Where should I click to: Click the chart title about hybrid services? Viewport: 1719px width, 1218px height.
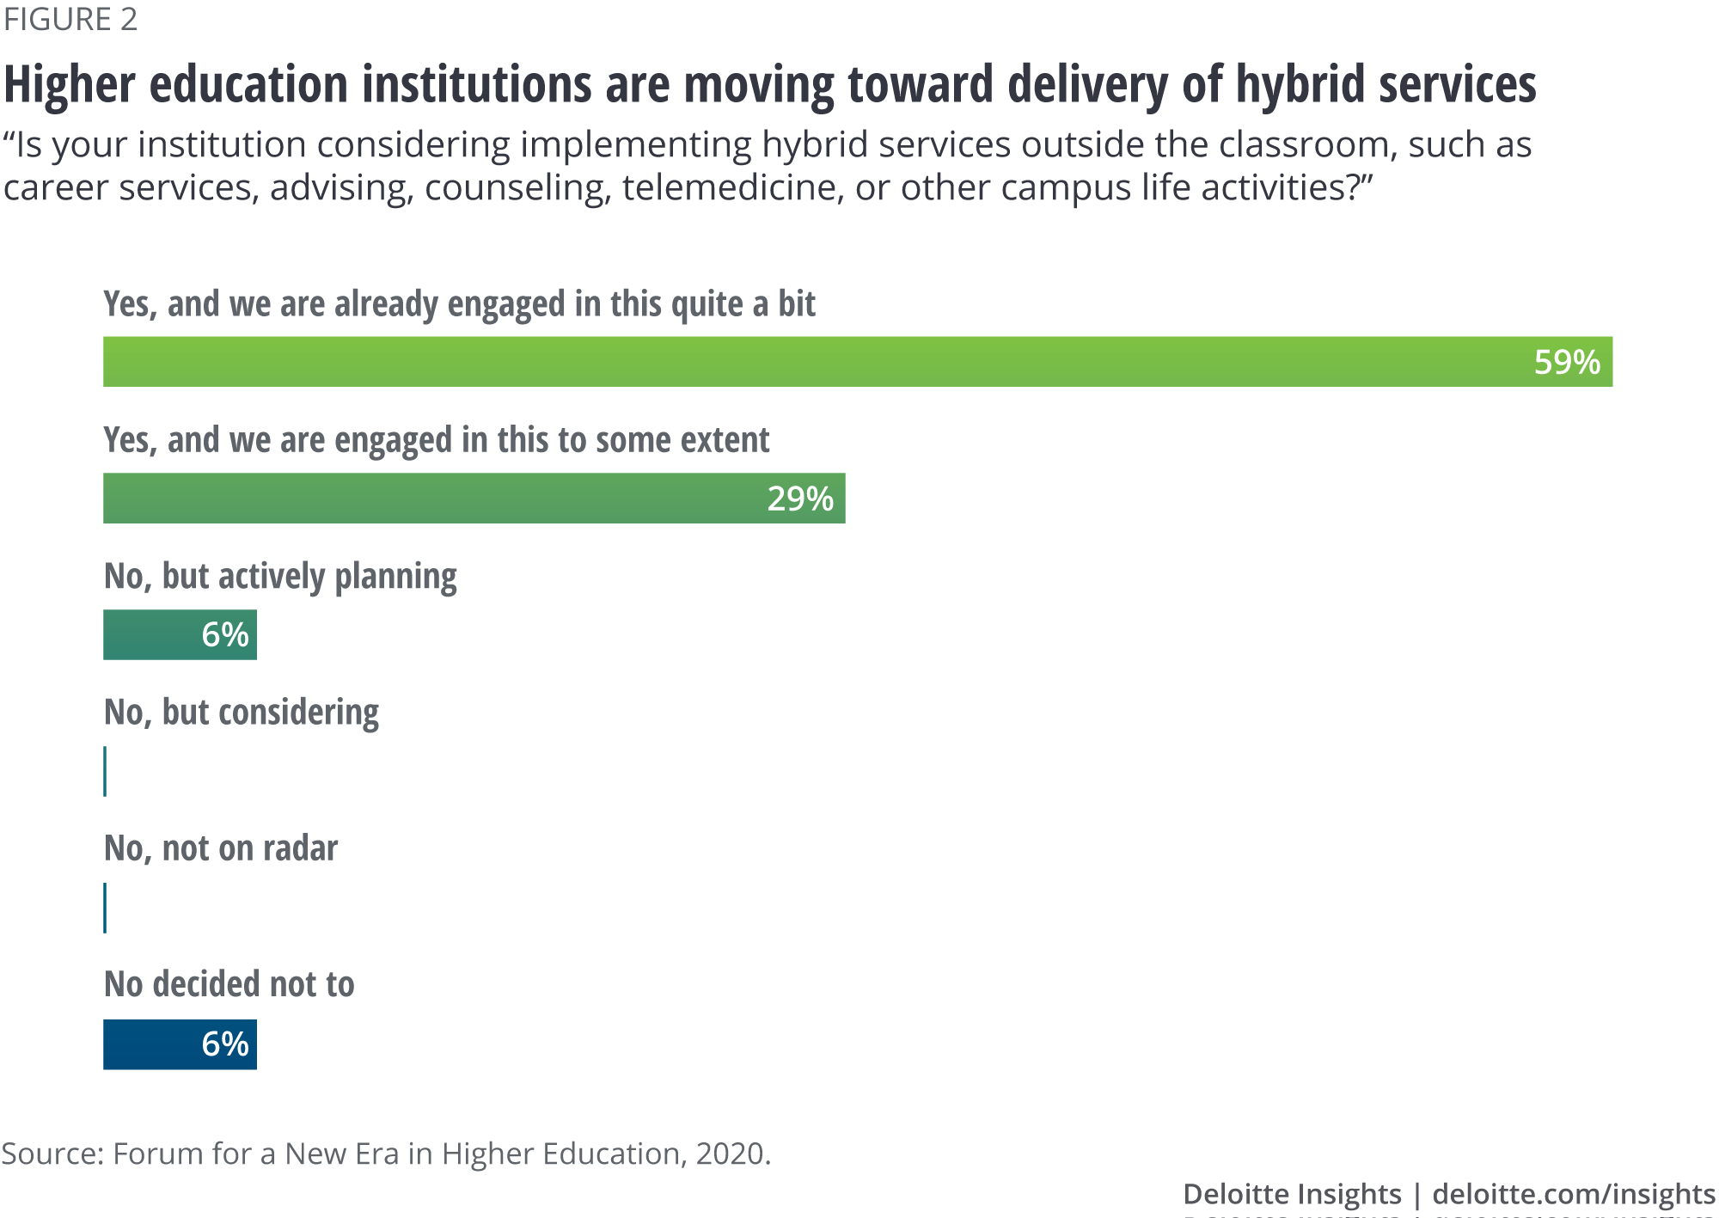coord(769,85)
